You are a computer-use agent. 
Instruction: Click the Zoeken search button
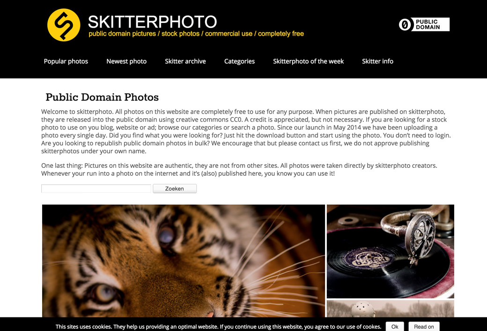point(175,188)
